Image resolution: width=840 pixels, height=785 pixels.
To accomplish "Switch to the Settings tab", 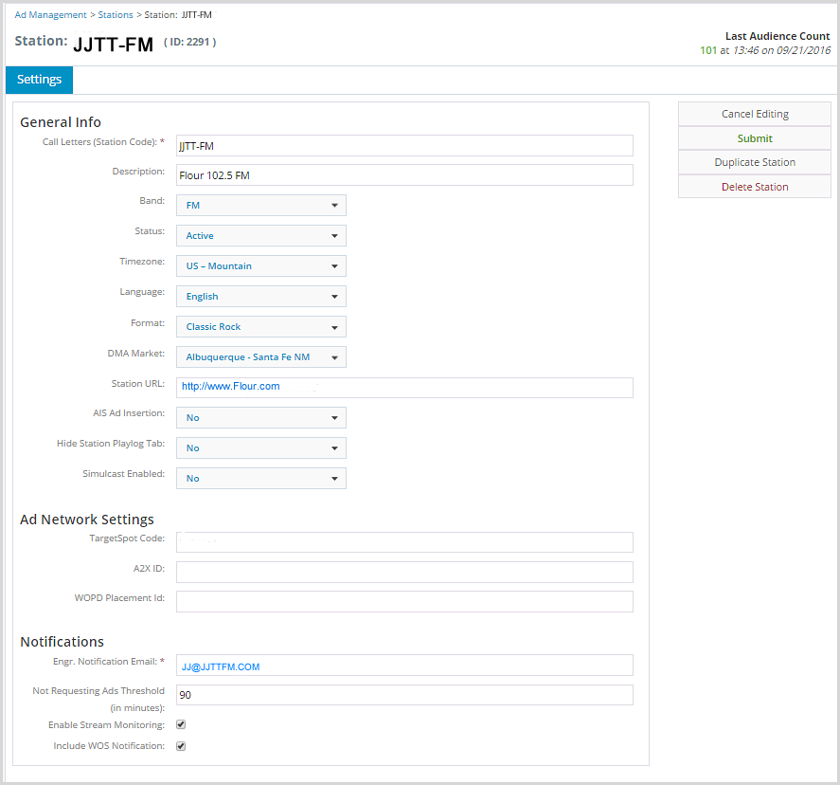I will (39, 80).
